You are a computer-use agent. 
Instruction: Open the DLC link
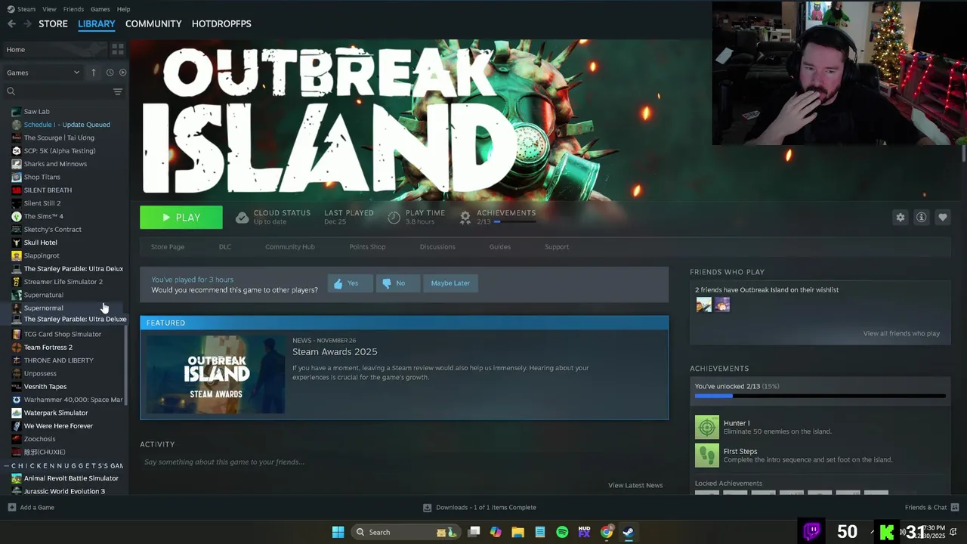coord(225,246)
